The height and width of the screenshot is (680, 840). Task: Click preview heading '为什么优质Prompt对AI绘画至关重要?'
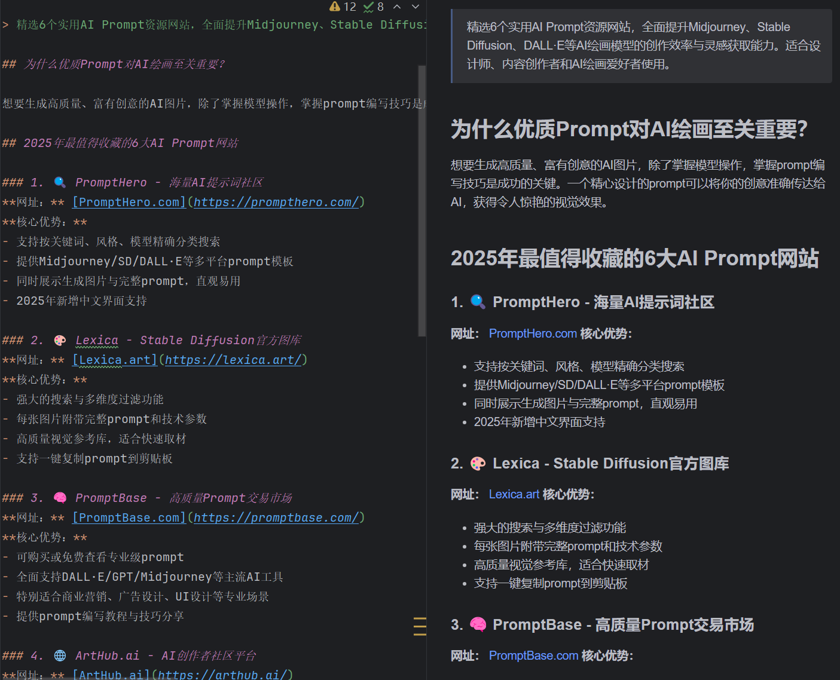click(629, 129)
